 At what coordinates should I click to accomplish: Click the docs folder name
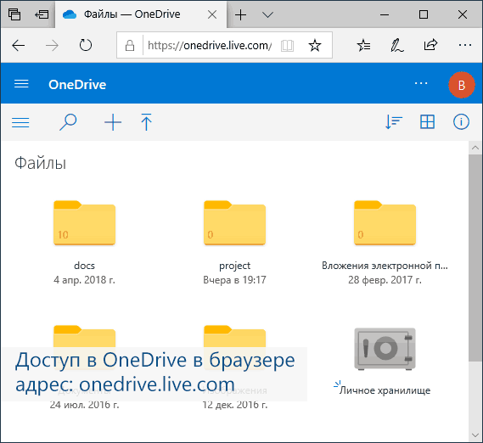pyautogui.click(x=84, y=266)
